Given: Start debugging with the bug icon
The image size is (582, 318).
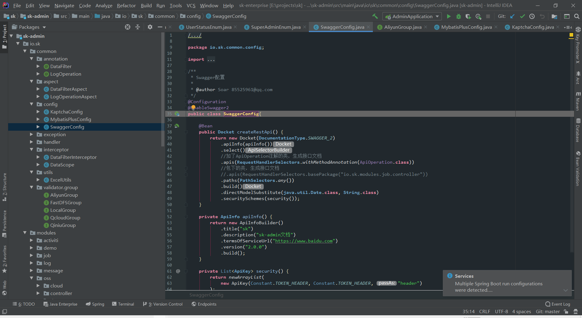Looking at the screenshot, I should click(x=458, y=16).
